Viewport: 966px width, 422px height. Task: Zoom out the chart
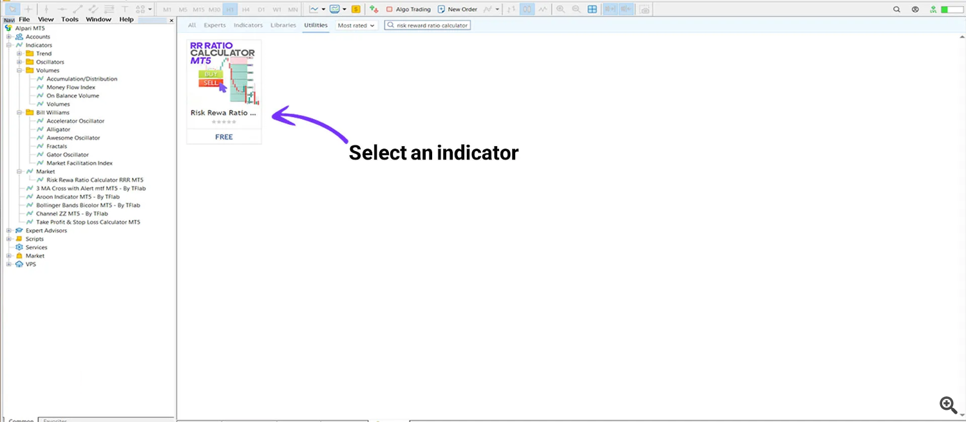(x=576, y=9)
